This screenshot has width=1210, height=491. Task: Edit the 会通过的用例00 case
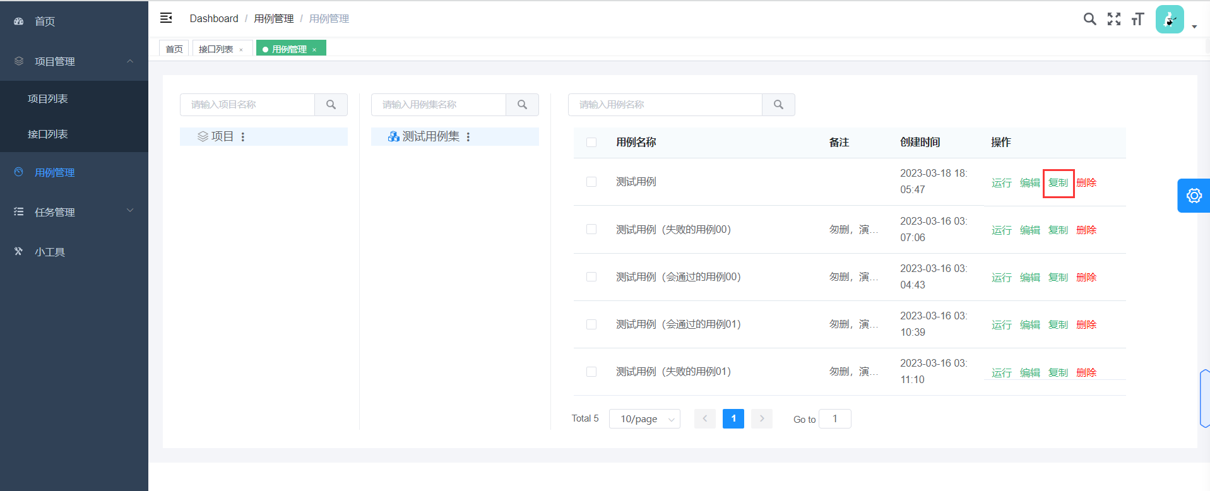click(1029, 277)
